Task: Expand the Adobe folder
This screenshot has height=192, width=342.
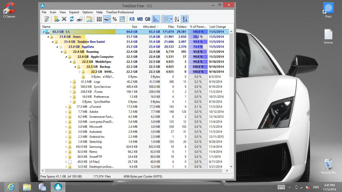Action: 66,112
